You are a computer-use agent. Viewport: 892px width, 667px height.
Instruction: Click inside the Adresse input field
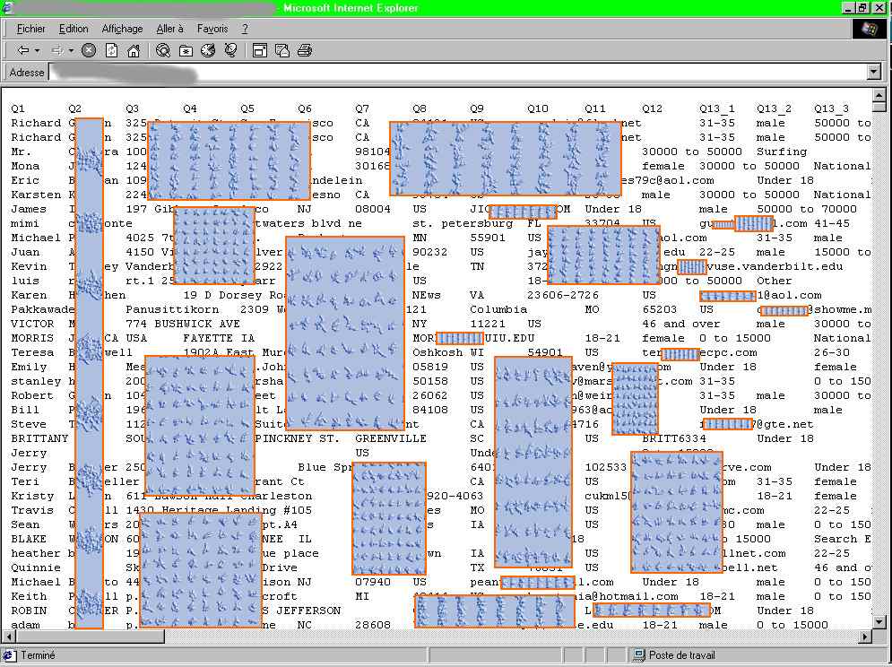(458, 73)
